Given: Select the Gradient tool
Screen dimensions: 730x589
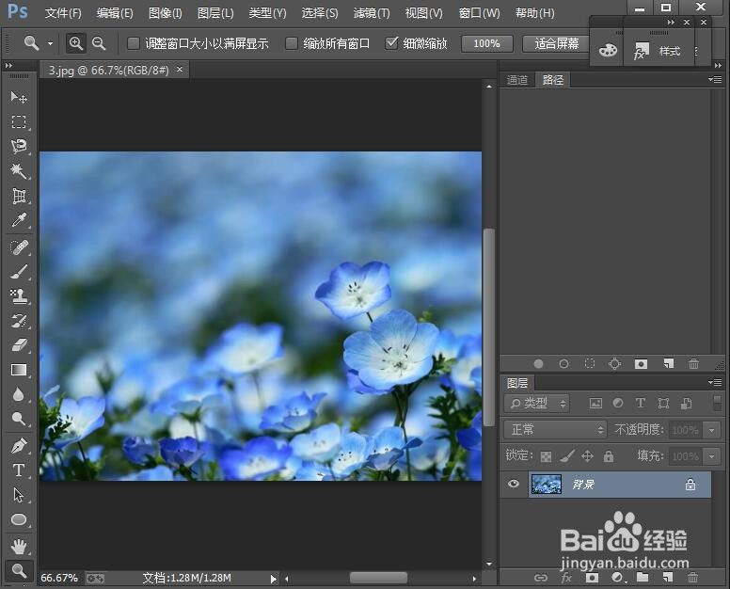Looking at the screenshot, I should click(x=19, y=370).
